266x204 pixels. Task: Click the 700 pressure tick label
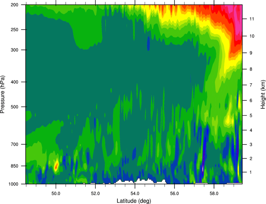(x=15, y=144)
